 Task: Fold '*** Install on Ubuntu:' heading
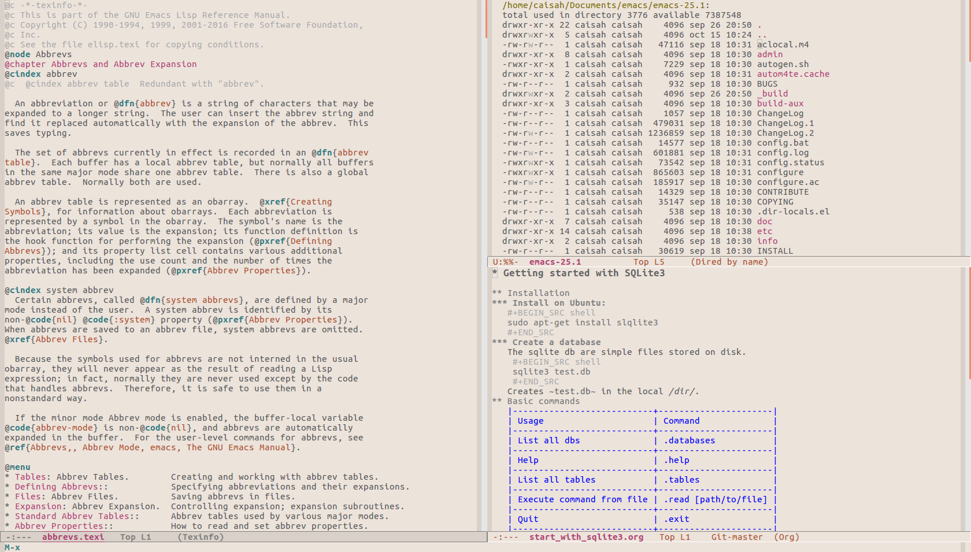[549, 303]
